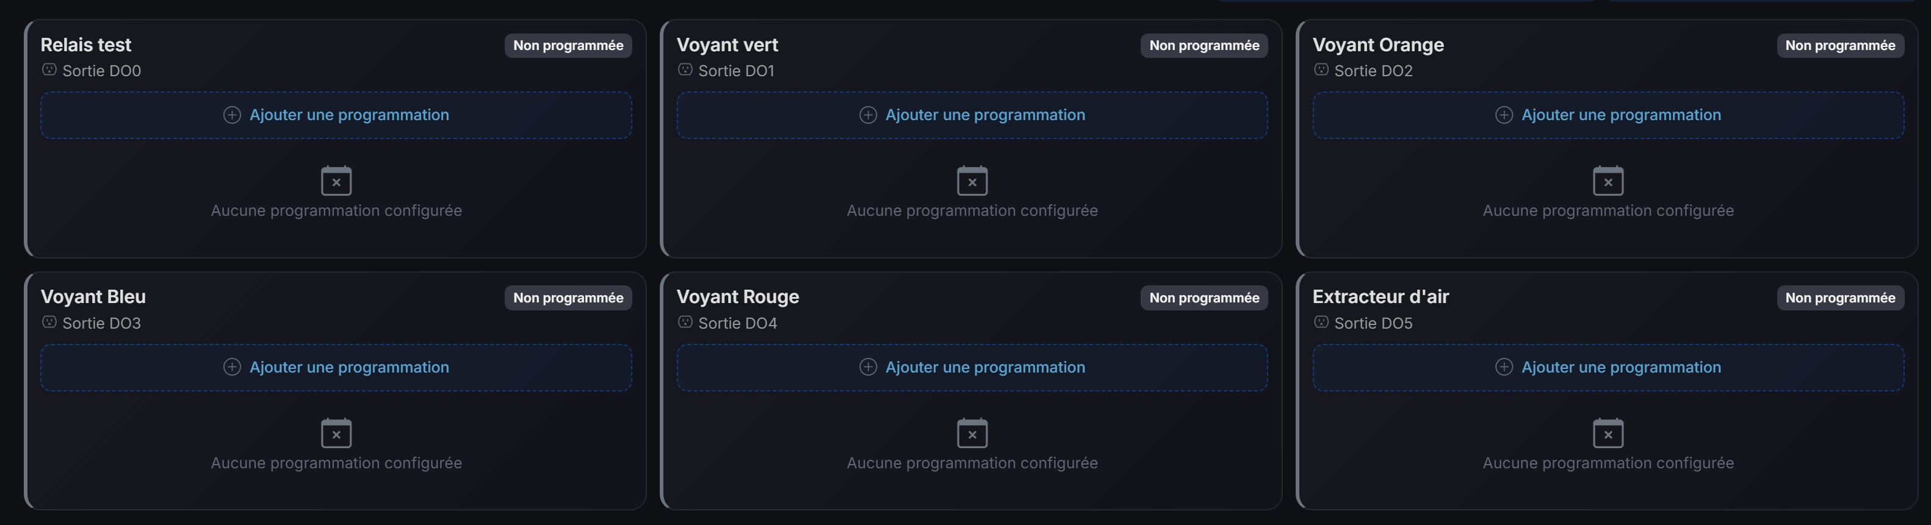
Task: Click the outlet icon next to Sortie DO5
Action: point(1320,322)
